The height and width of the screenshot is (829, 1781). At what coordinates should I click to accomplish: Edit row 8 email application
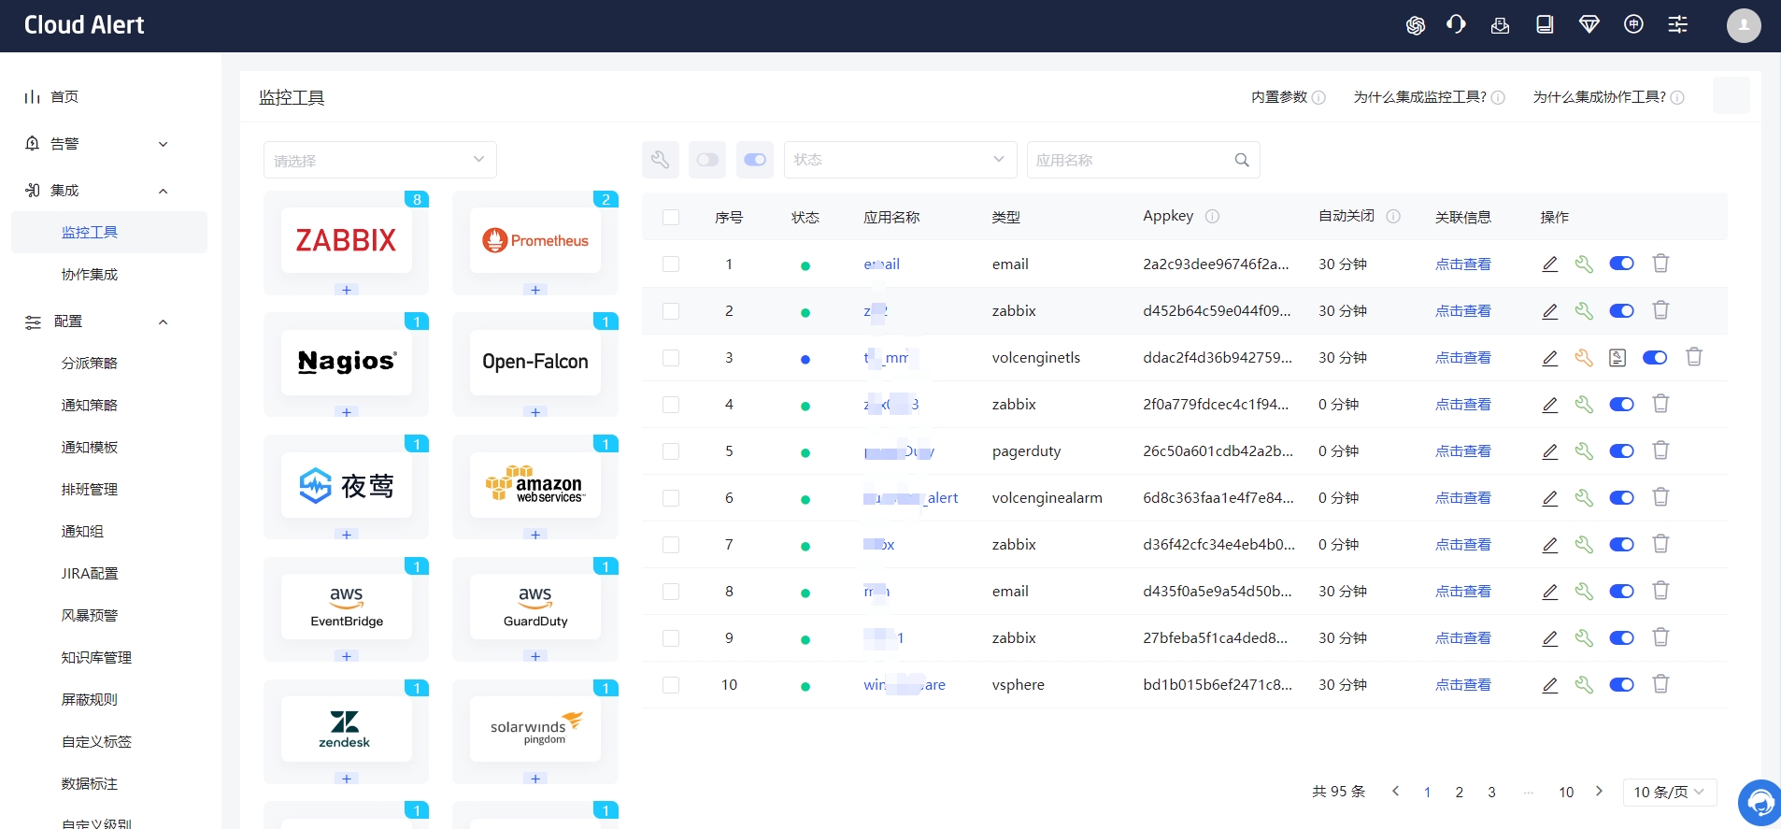point(1550,591)
